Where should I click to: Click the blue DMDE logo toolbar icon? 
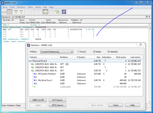tap(64, 12)
